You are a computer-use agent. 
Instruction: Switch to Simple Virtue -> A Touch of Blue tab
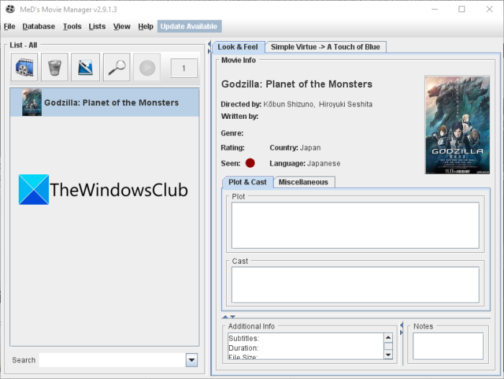[x=325, y=47]
